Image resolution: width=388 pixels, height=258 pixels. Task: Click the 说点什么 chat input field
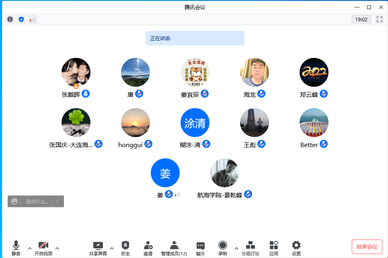(37, 201)
